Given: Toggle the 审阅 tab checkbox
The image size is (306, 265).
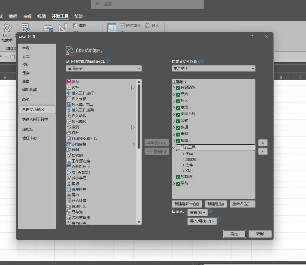Looking at the screenshot, I should (178, 134).
